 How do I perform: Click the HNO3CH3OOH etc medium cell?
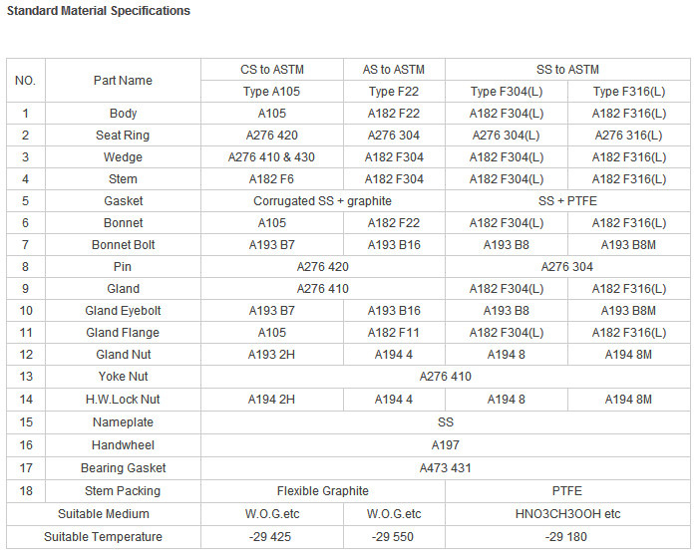(x=567, y=514)
